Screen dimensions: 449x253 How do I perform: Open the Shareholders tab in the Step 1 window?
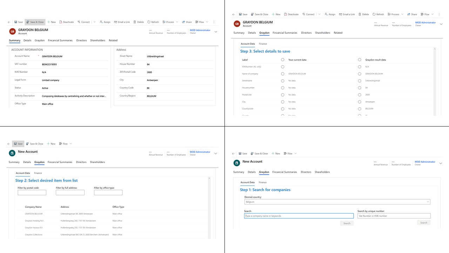(x=322, y=172)
